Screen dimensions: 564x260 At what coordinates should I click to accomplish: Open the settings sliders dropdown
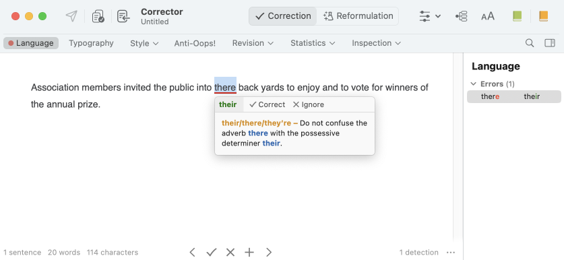(430, 16)
